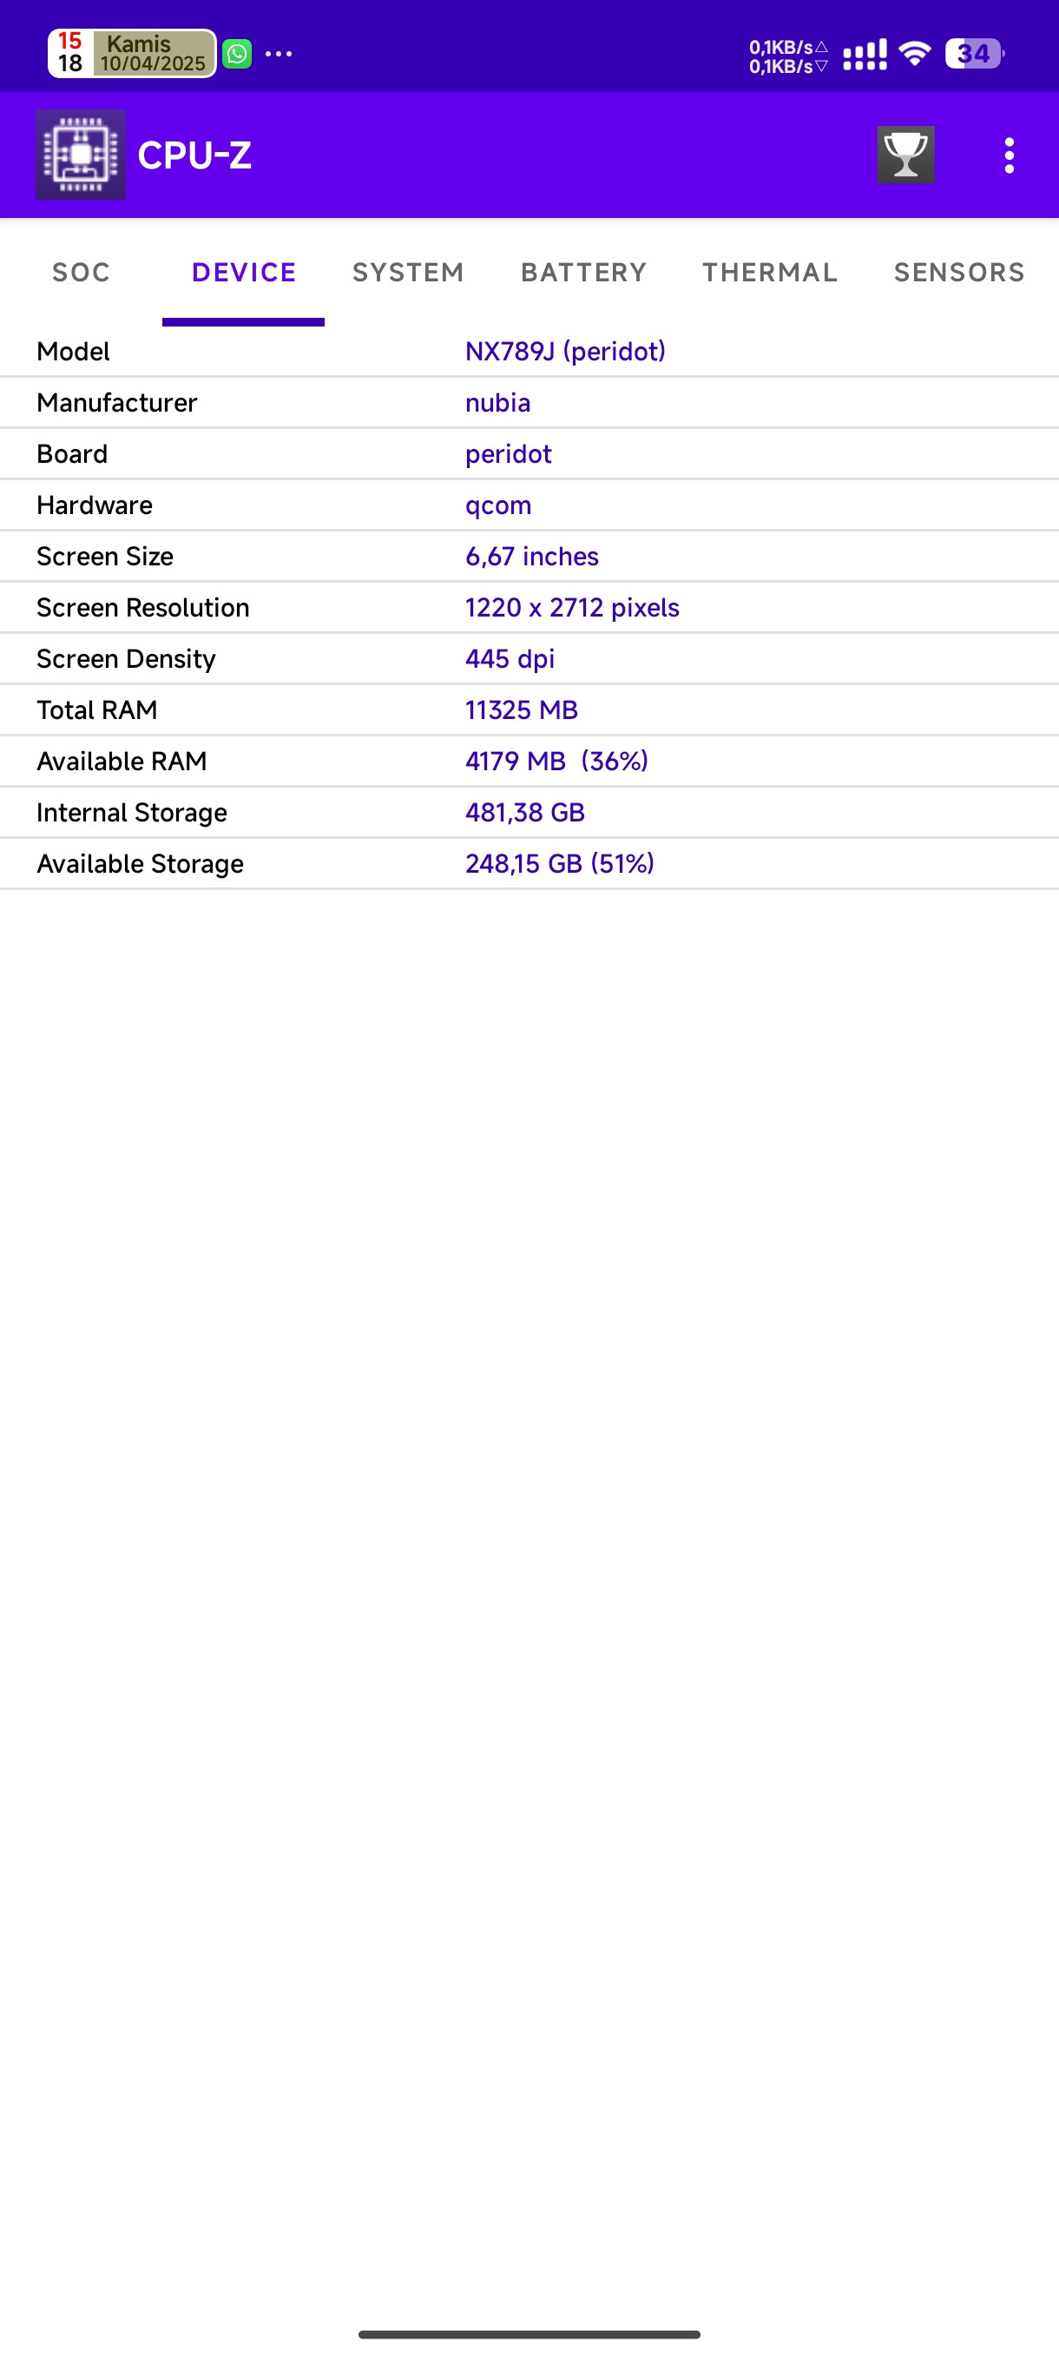Tap the battery level indicator
The image size is (1059, 2355).
[974, 54]
